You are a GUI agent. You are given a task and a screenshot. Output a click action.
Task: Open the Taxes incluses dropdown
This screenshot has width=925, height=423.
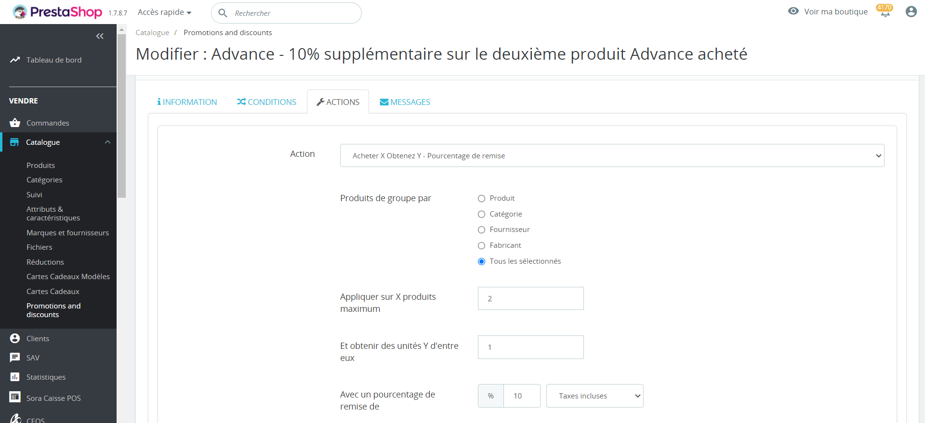[x=595, y=396]
